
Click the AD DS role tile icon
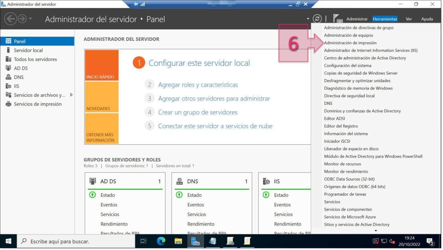(92, 181)
